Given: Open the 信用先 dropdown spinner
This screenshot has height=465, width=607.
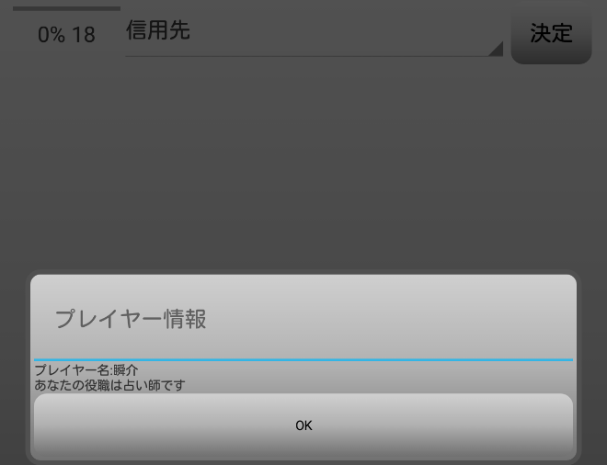Looking at the screenshot, I should (314, 32).
